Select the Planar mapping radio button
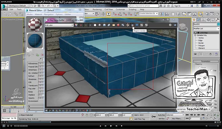 coord(199,67)
